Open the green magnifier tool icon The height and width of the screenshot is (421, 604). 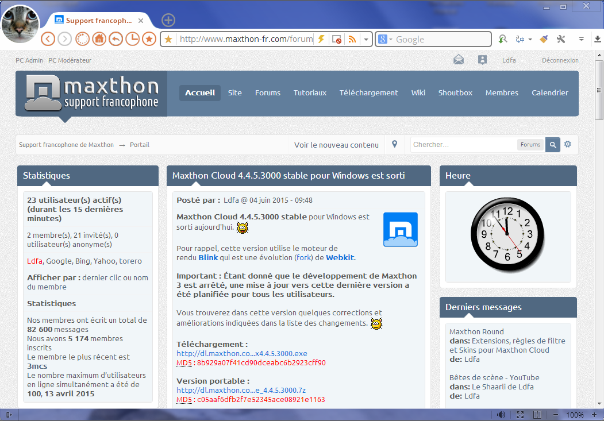click(502, 39)
